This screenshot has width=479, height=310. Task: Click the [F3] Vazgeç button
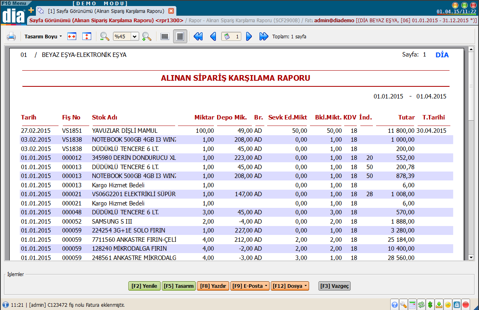(335, 286)
